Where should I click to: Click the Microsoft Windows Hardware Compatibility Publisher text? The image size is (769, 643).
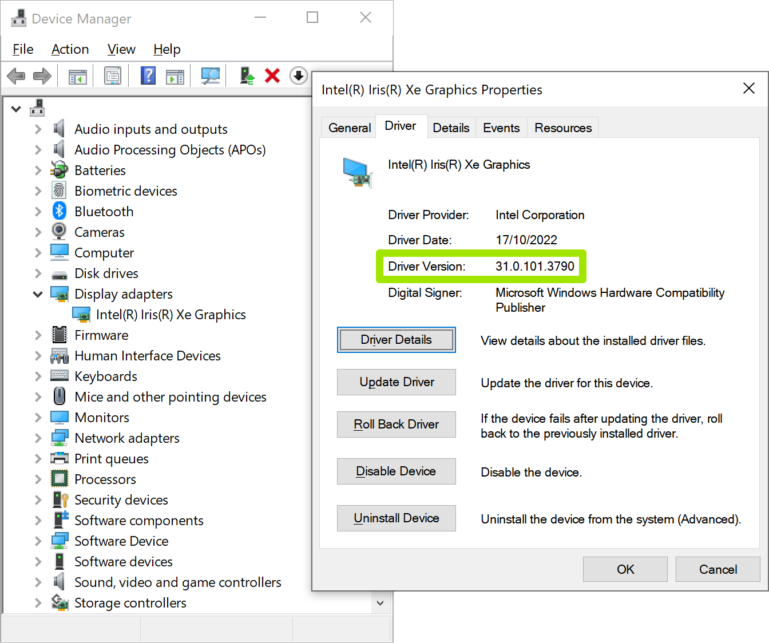(610, 300)
